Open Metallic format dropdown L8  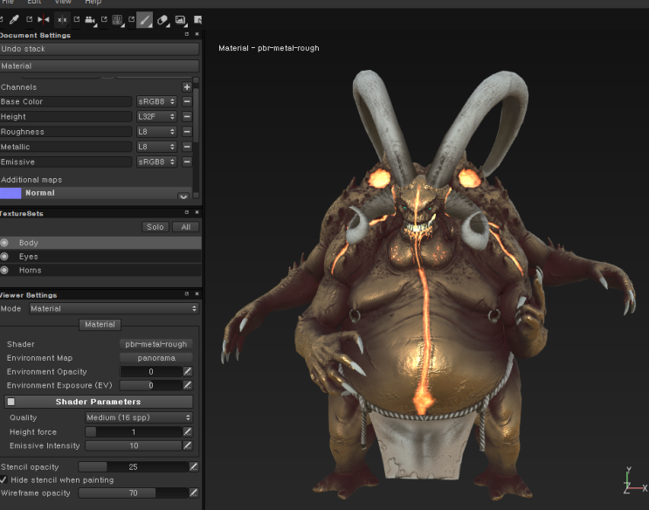(x=156, y=147)
